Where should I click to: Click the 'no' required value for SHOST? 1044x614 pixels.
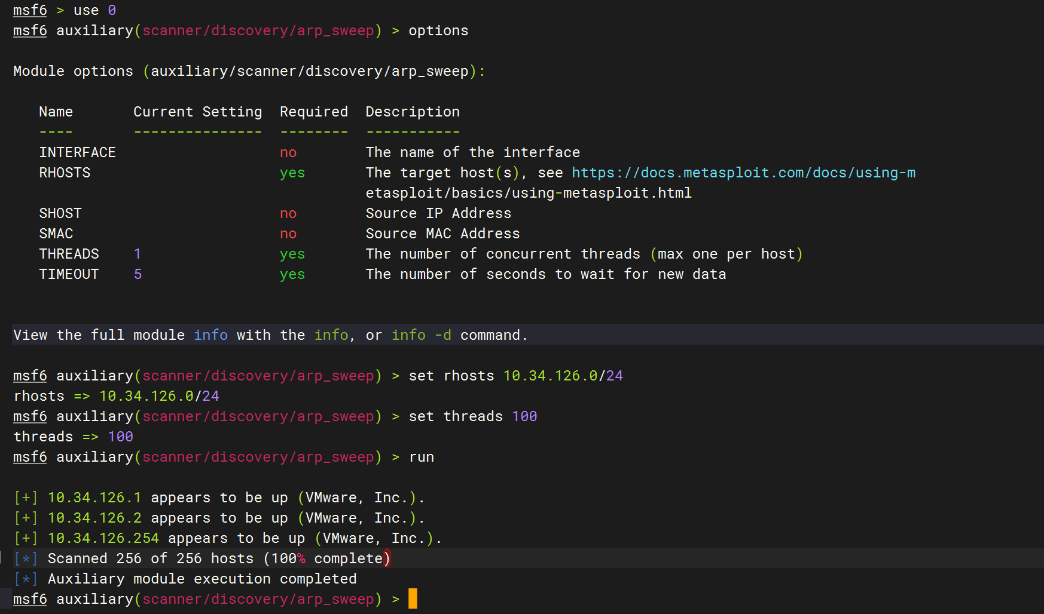point(288,213)
